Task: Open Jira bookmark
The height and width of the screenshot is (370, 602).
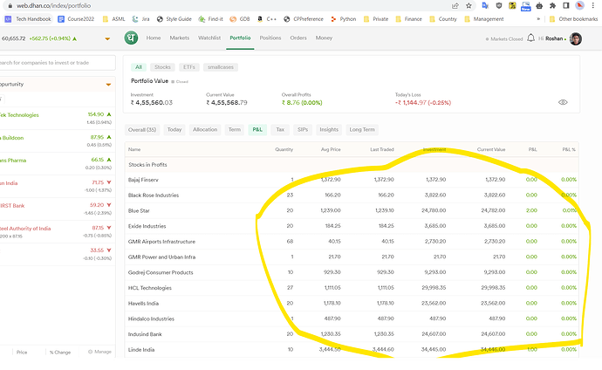Action: pyautogui.click(x=140, y=19)
